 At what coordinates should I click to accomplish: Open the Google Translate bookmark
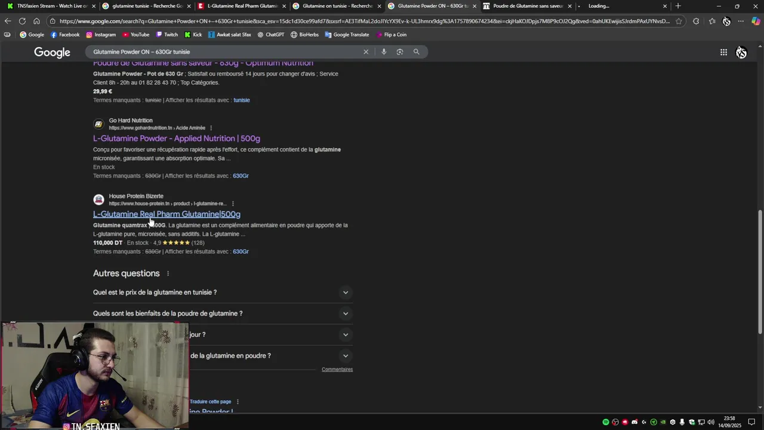point(347,35)
